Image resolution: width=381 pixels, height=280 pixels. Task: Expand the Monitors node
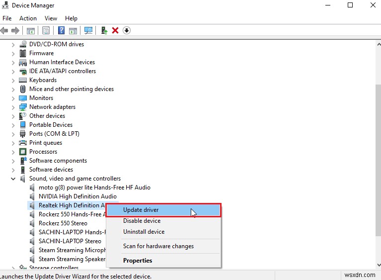[13, 98]
